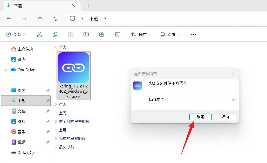Screen dimensions: 267x163
Task: Open 图库 in the sidebar
Action: click(18, 59)
